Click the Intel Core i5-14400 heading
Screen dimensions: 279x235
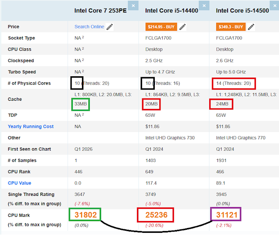[x=171, y=10]
